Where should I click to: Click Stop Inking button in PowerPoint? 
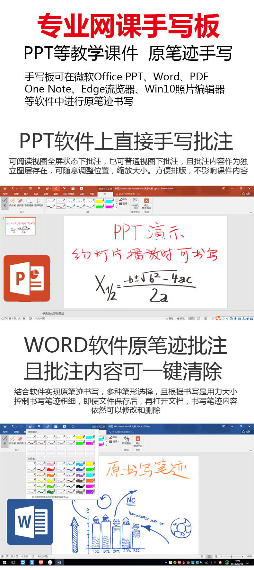pos(146,203)
